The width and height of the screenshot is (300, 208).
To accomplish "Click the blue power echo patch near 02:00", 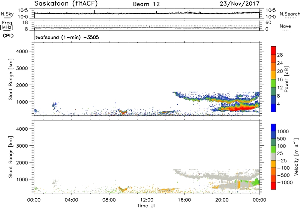I will click(55, 105).
